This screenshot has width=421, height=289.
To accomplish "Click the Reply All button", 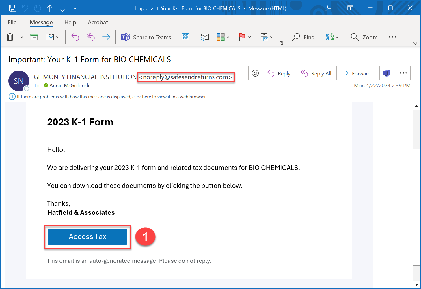I will click(316, 73).
